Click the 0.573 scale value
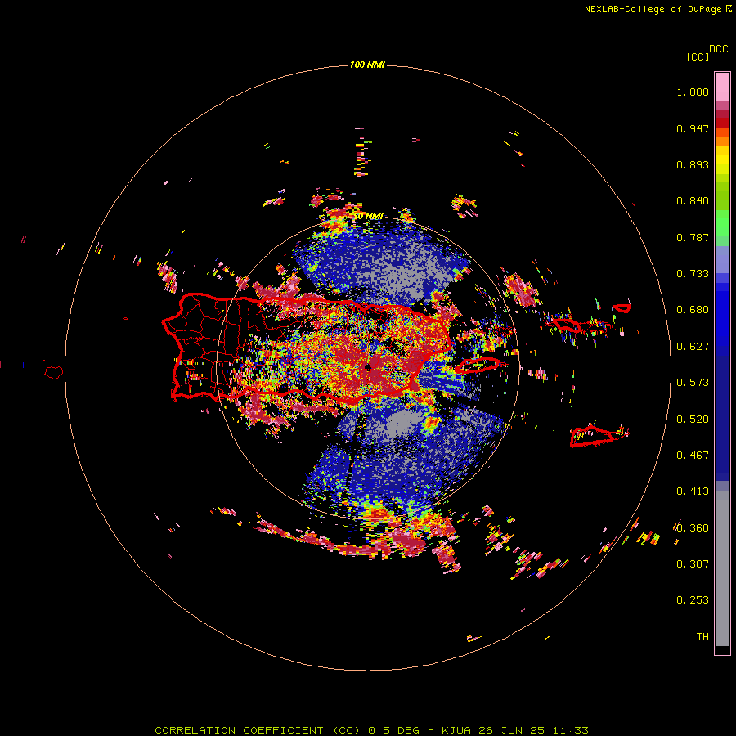The image size is (736, 736). [x=693, y=383]
